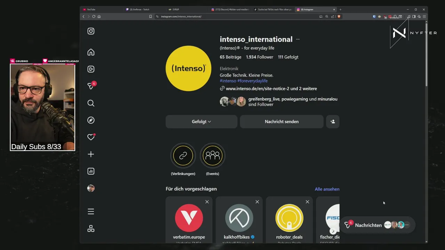Open Meta apps grid icon in sidebar
Viewport: 445px width, 250px height.
(x=91, y=229)
